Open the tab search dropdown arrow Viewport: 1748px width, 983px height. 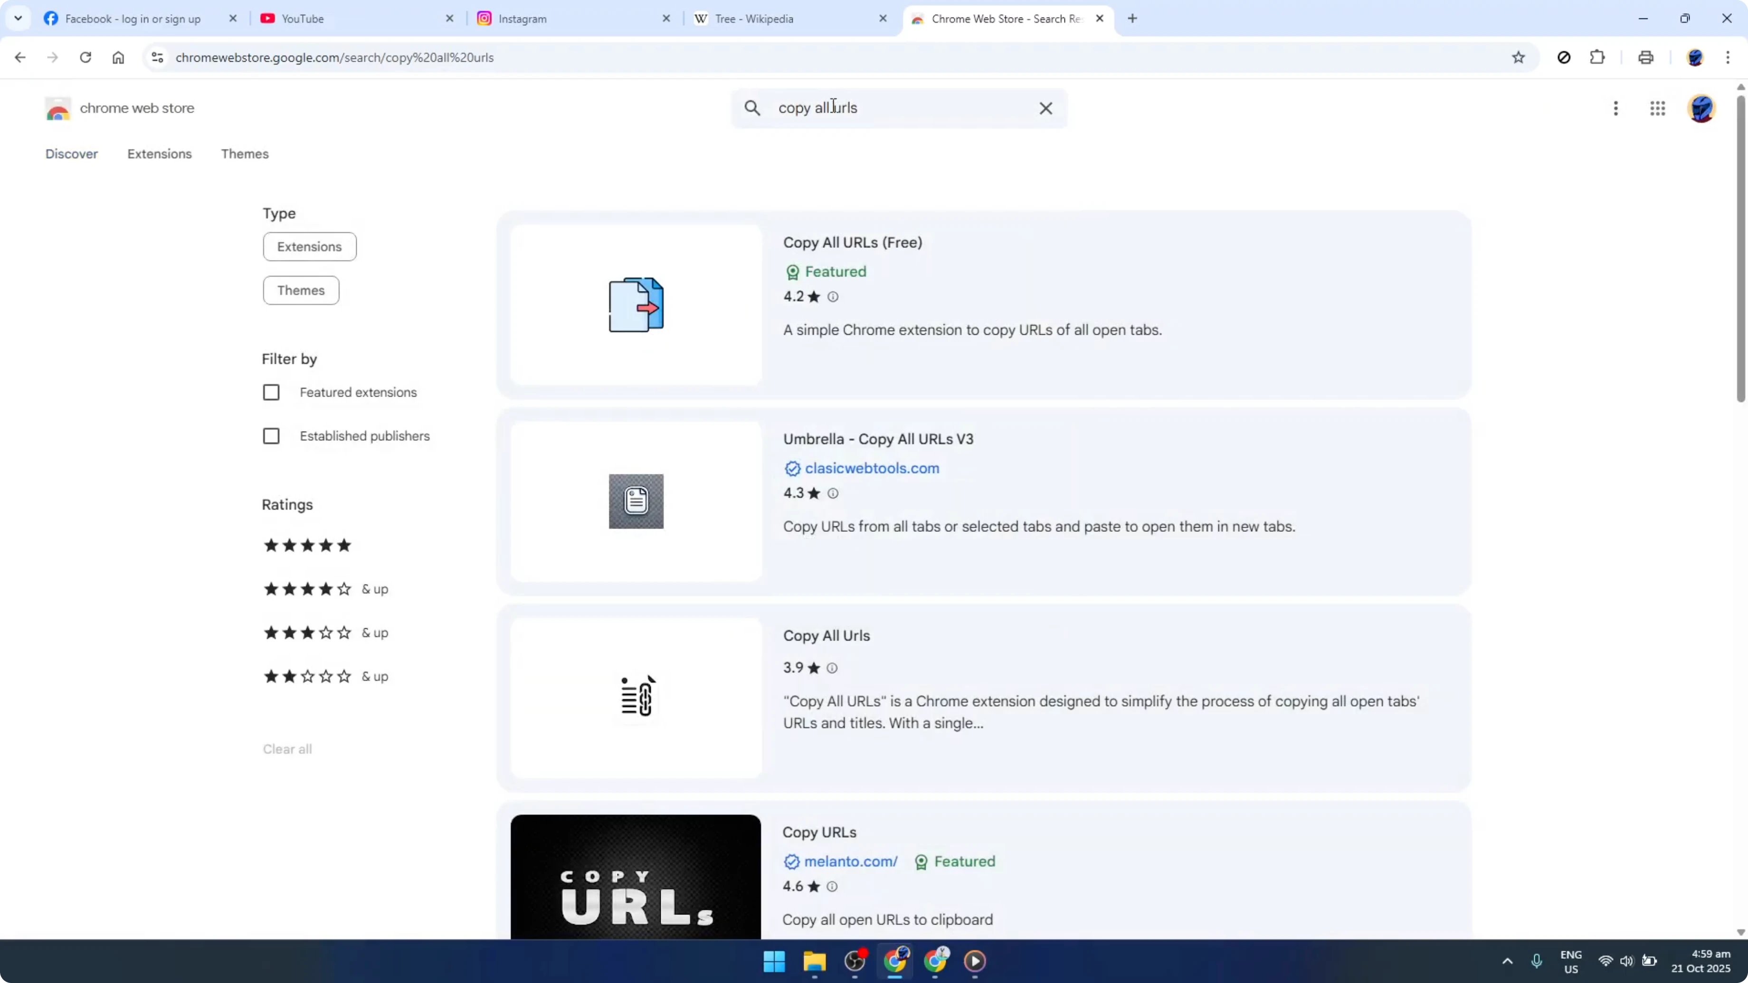(x=19, y=19)
